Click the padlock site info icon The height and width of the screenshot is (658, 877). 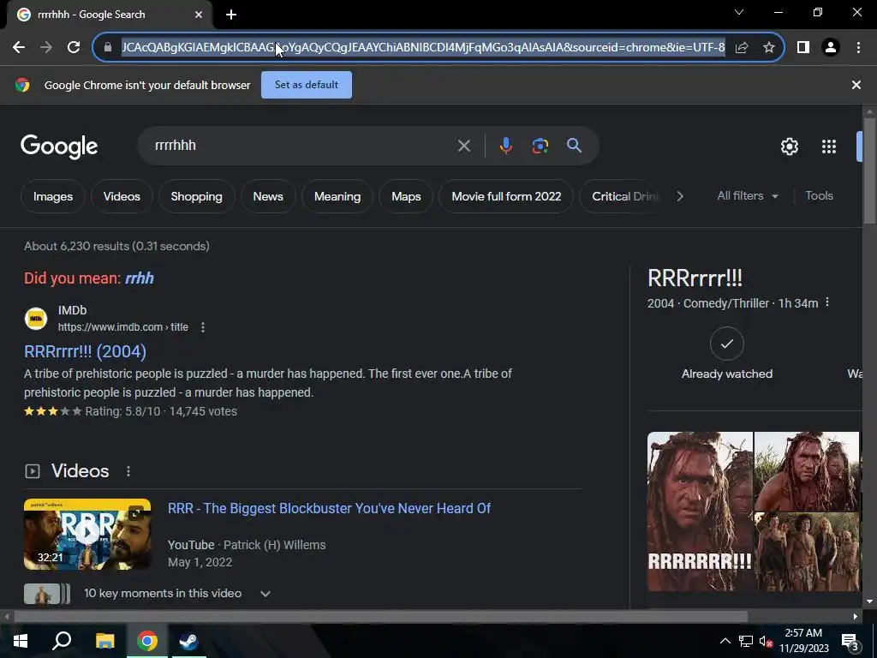point(108,48)
